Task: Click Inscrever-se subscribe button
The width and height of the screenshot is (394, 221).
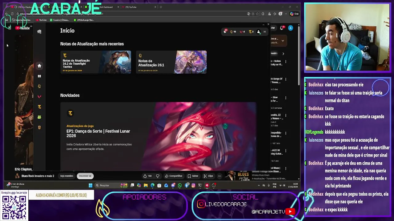Action: point(85,176)
